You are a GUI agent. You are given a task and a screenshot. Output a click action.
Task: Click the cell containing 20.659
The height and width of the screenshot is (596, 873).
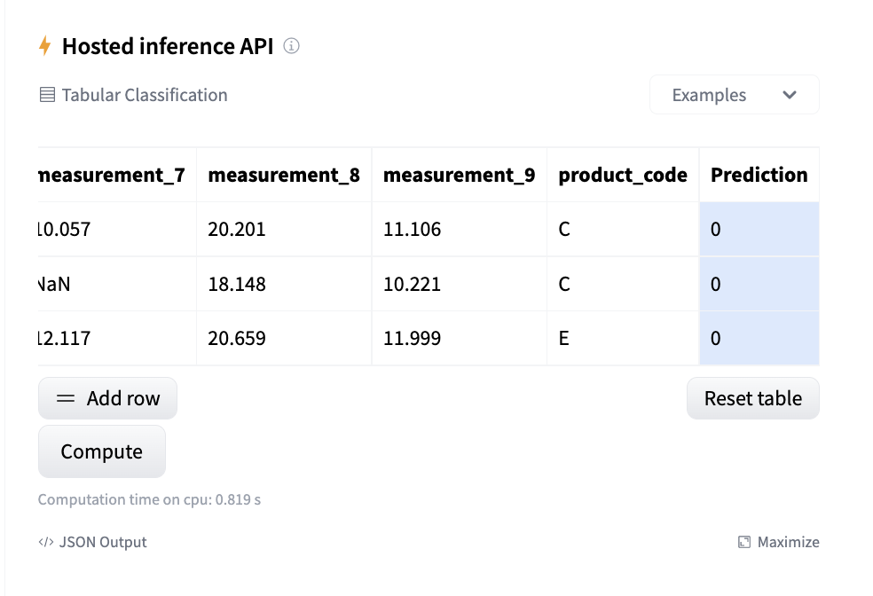coord(283,338)
